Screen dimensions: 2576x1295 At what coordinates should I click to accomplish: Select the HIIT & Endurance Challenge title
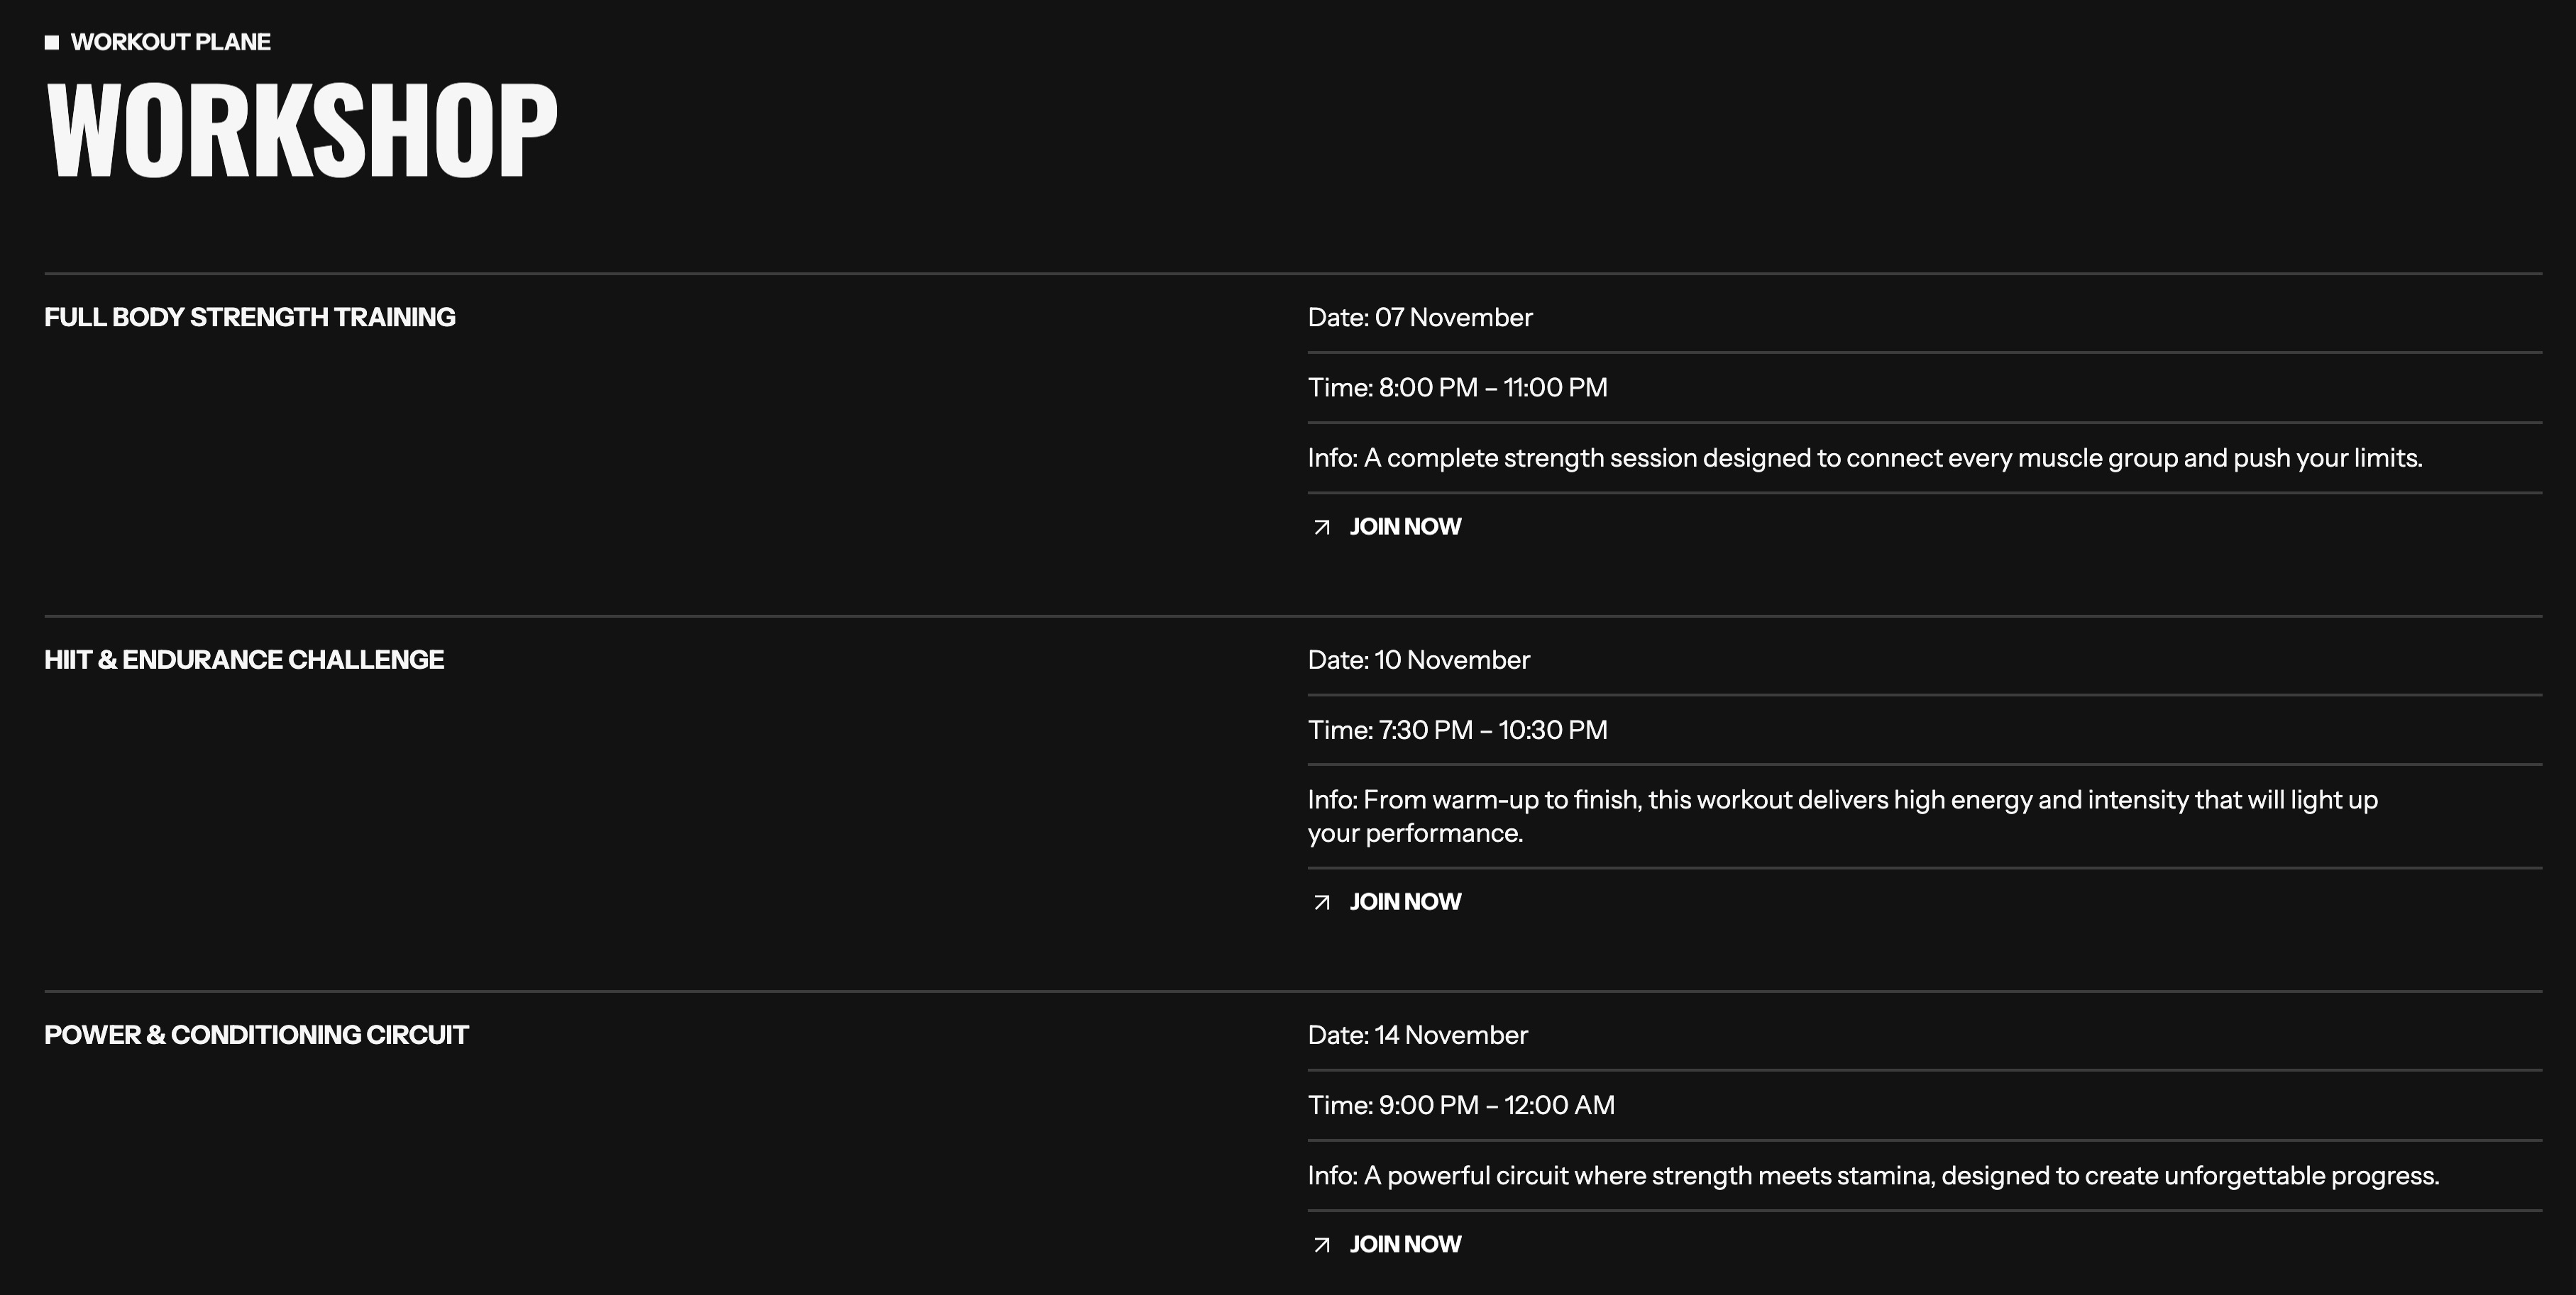click(x=244, y=660)
